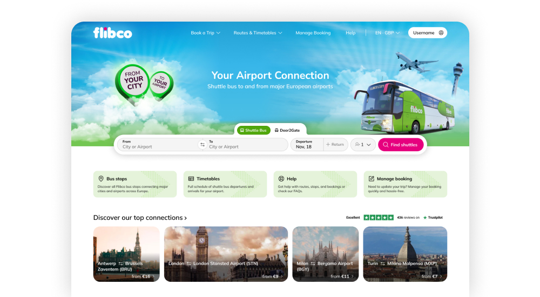This screenshot has height=297, width=540.
Task: Switch to Shuttle Bus mode
Action: point(253,130)
